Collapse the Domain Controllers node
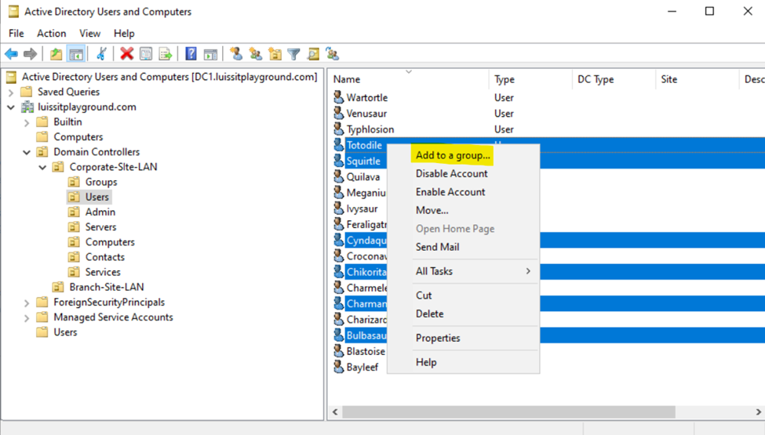The width and height of the screenshot is (765, 435). [x=27, y=153]
